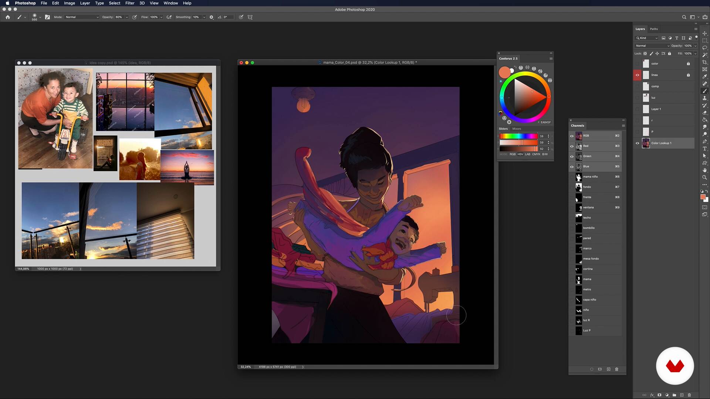The height and width of the screenshot is (399, 710).
Task: Load channel as selection icon
Action: click(x=592, y=369)
